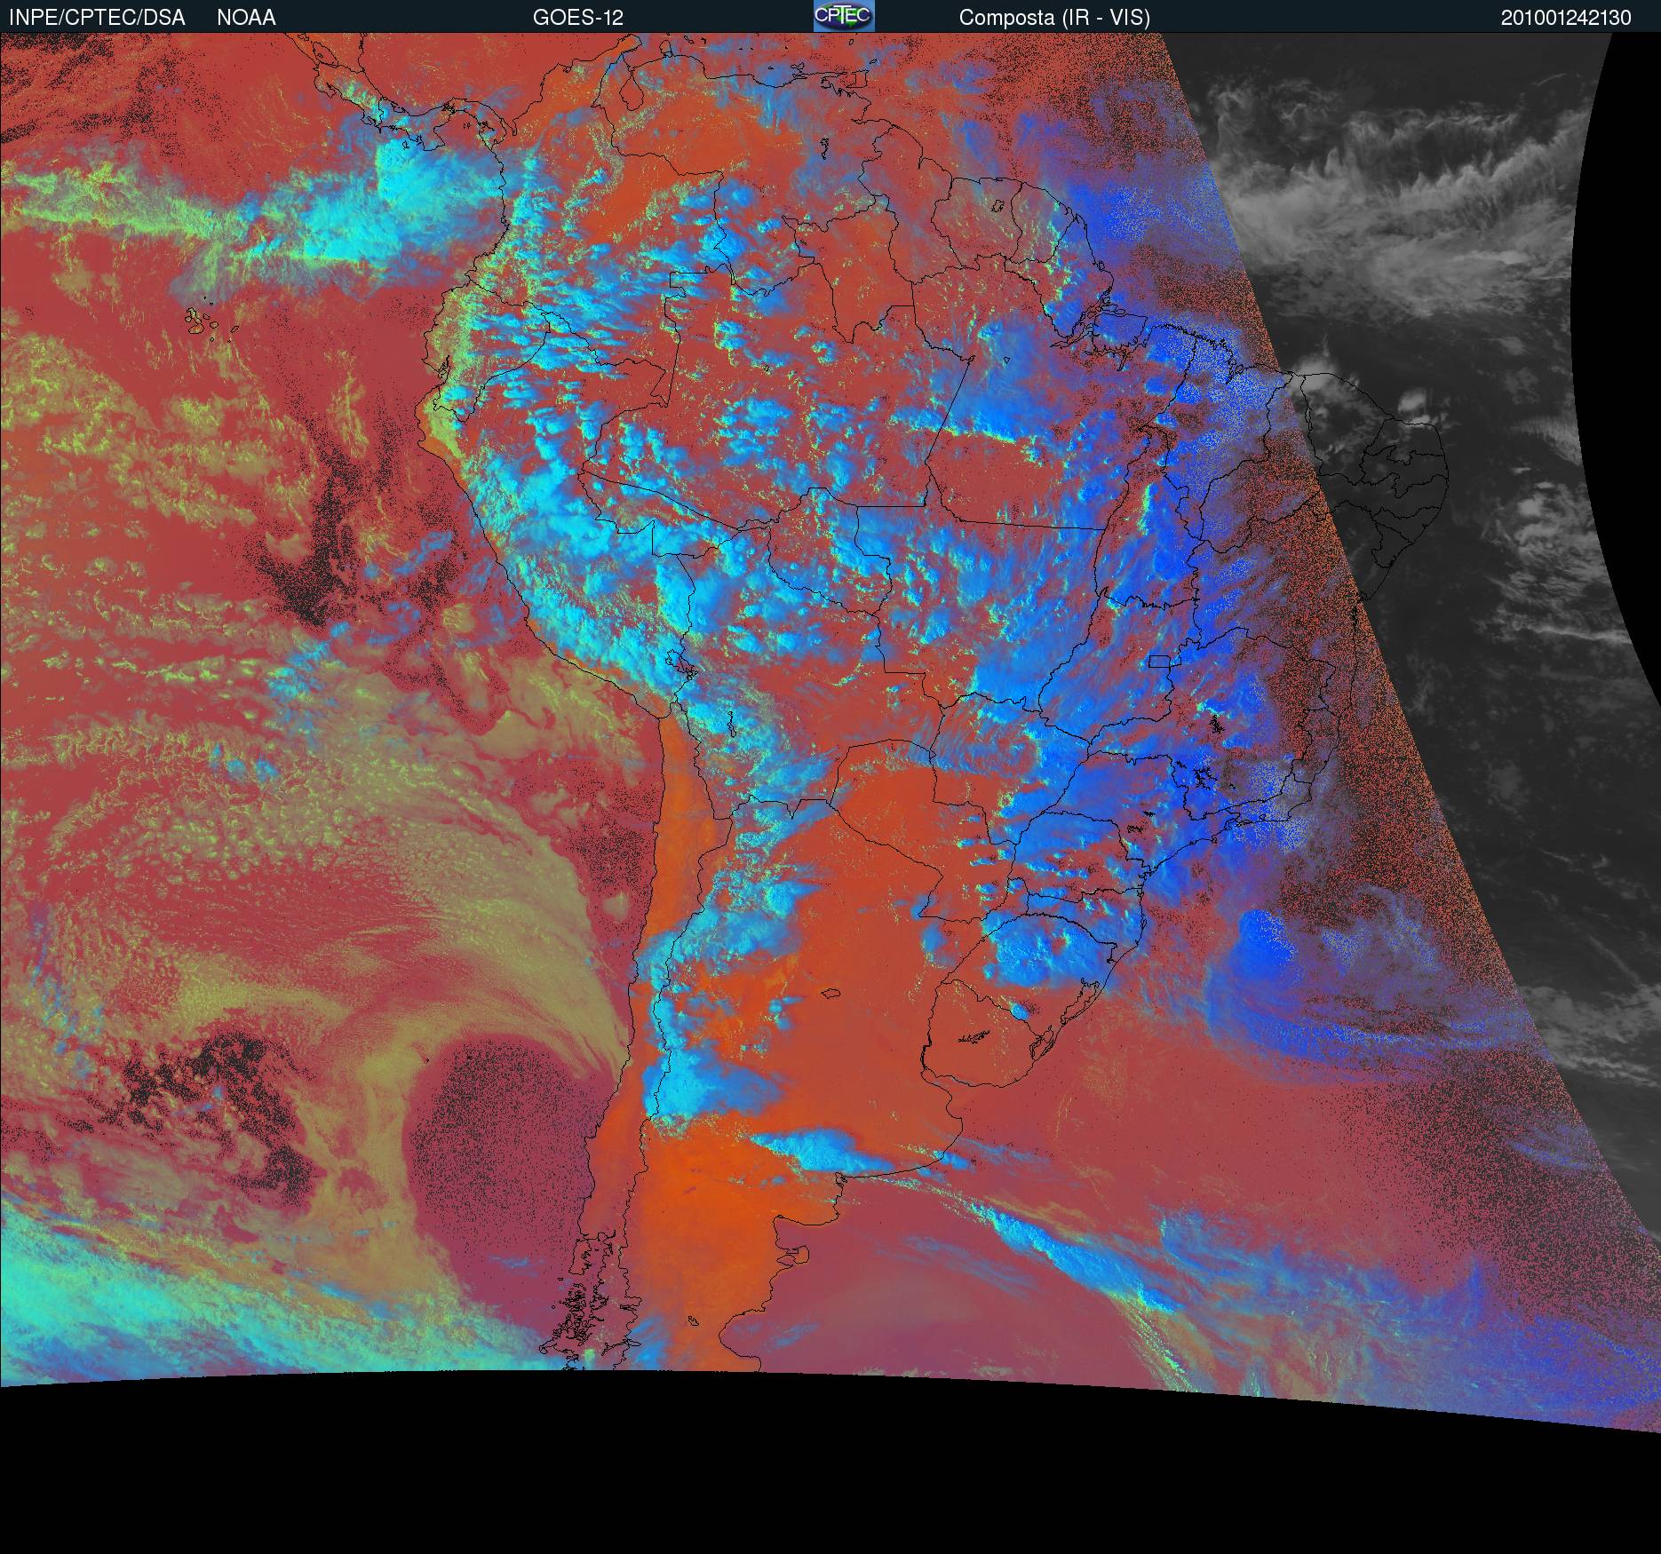Click the Composta (IR - VIS) title
This screenshot has width=1661, height=1554.
(1054, 18)
